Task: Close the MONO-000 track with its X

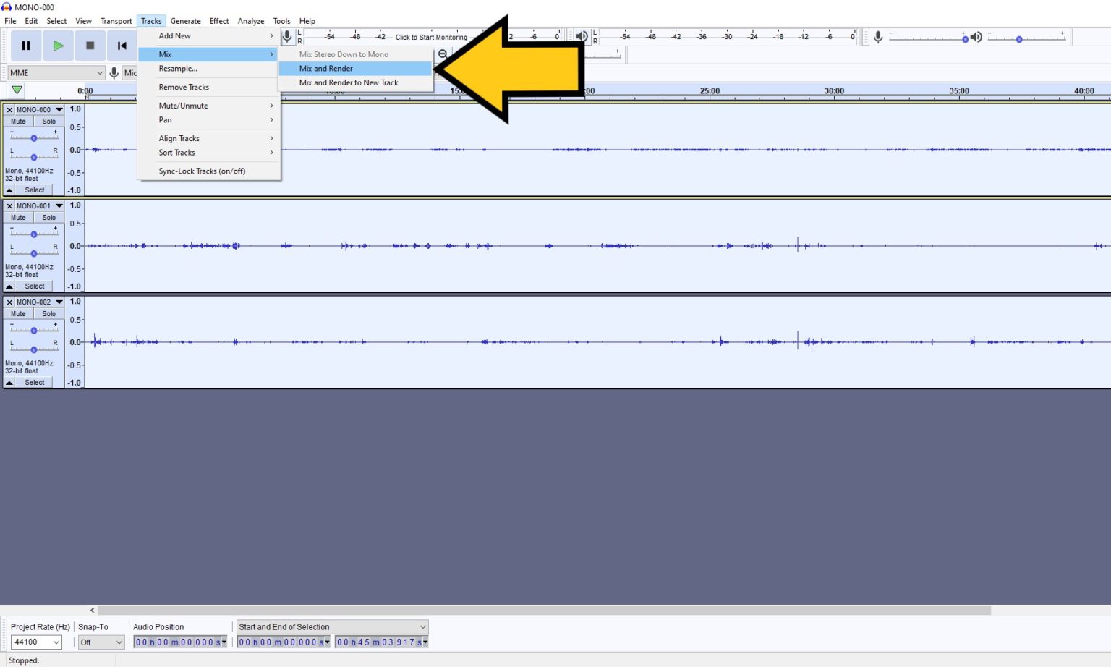Action: click(9, 109)
